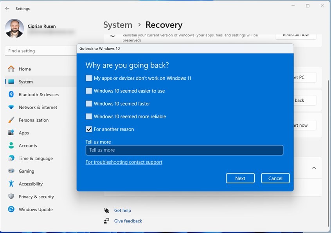
Task: Uncheck 'For another reason' checkbox
Action: pos(89,129)
